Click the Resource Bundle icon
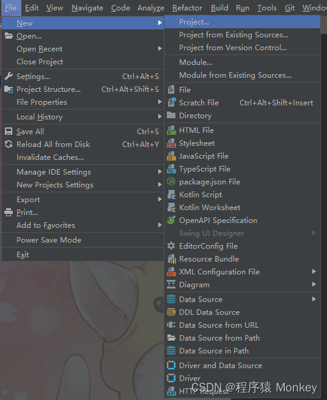 tap(172, 259)
